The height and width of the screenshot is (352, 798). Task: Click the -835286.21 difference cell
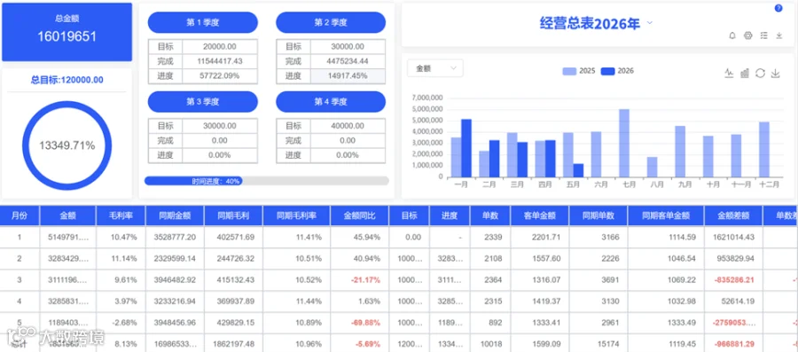click(734, 280)
